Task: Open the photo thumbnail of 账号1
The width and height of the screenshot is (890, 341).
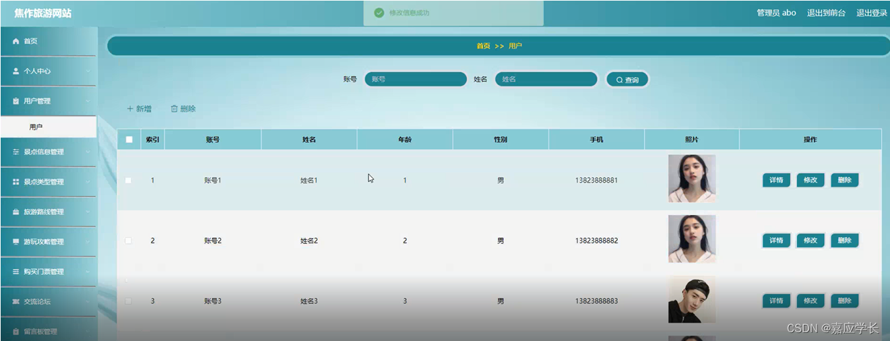Action: (x=692, y=179)
